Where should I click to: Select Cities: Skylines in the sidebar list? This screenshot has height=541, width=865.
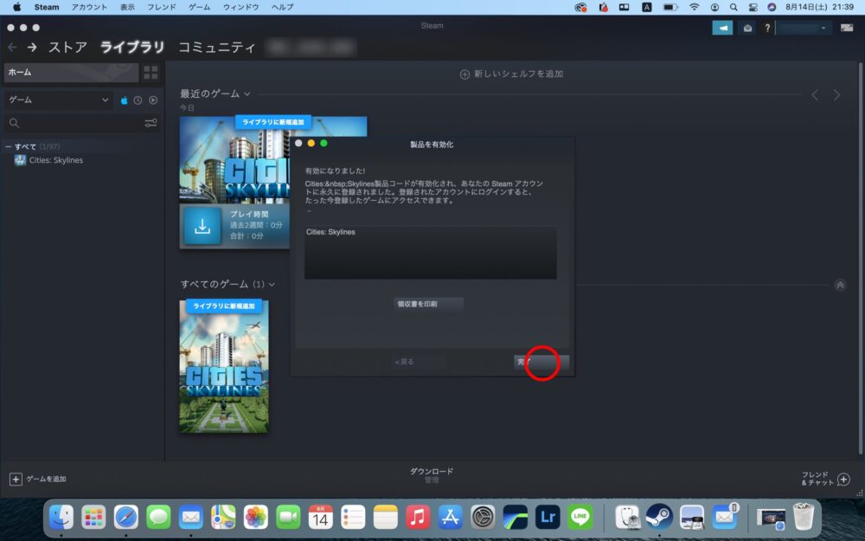pos(55,160)
